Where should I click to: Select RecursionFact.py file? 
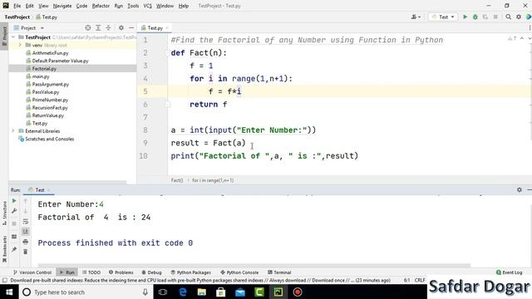coord(50,107)
